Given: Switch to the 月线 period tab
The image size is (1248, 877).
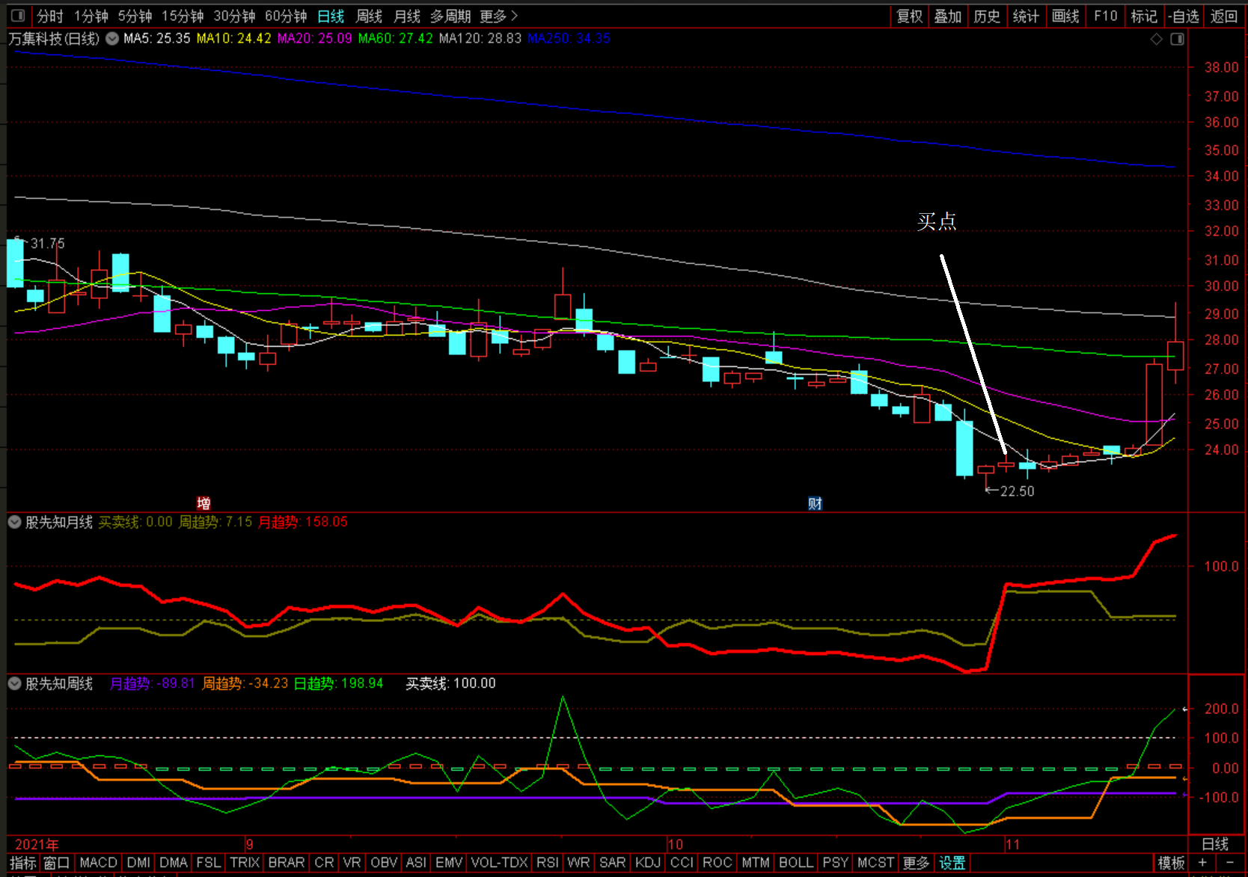Looking at the screenshot, I should [x=407, y=16].
